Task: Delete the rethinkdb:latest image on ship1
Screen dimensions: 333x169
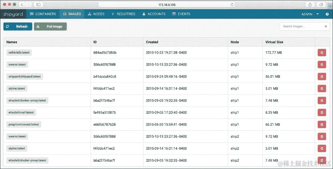Action: coord(322,53)
